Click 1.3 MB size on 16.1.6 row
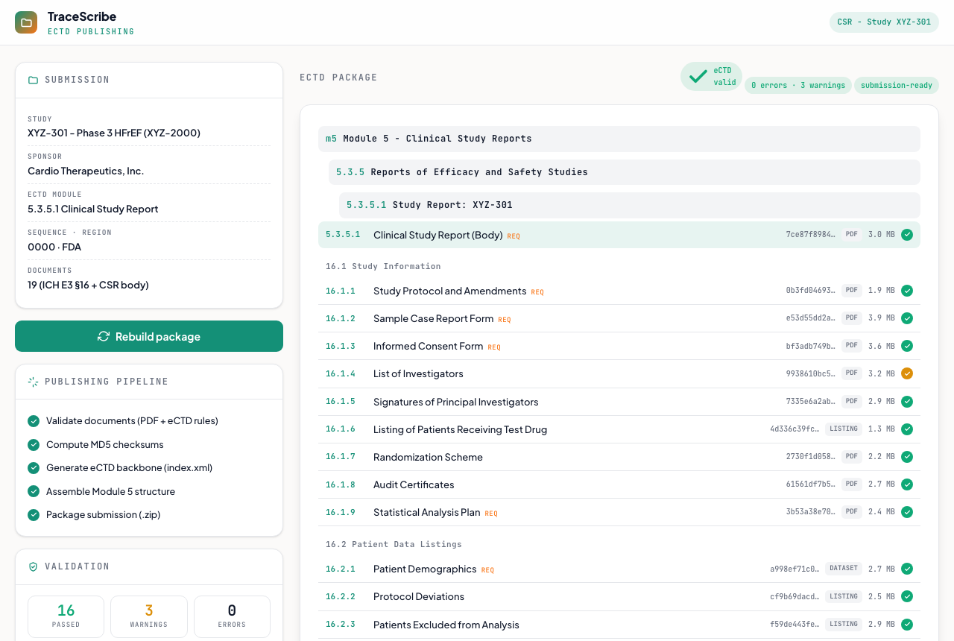 click(882, 429)
